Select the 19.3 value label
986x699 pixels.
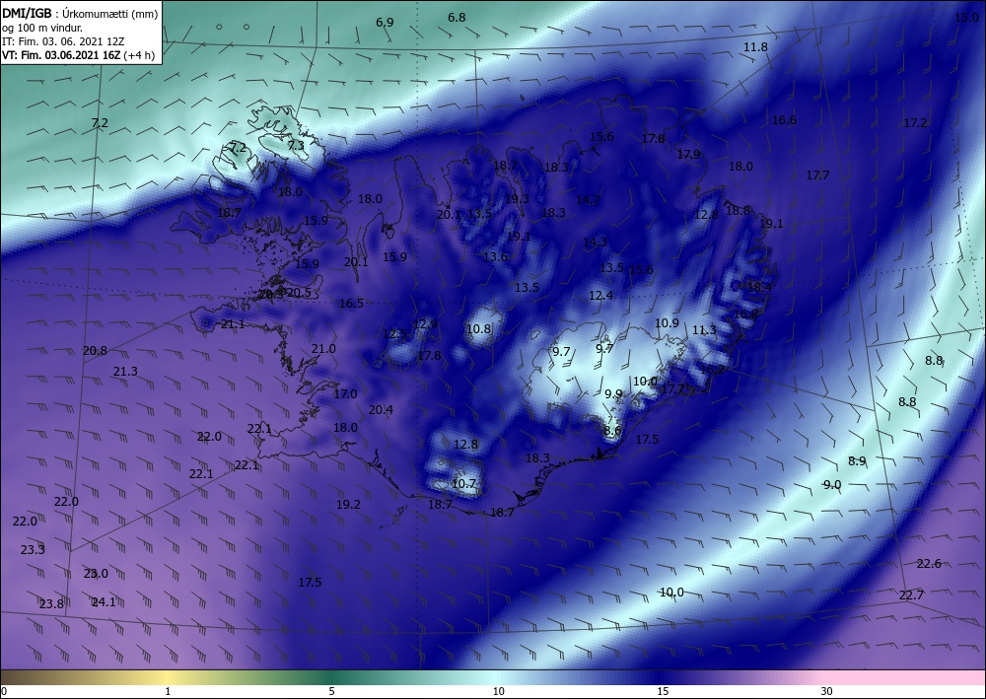[517, 198]
